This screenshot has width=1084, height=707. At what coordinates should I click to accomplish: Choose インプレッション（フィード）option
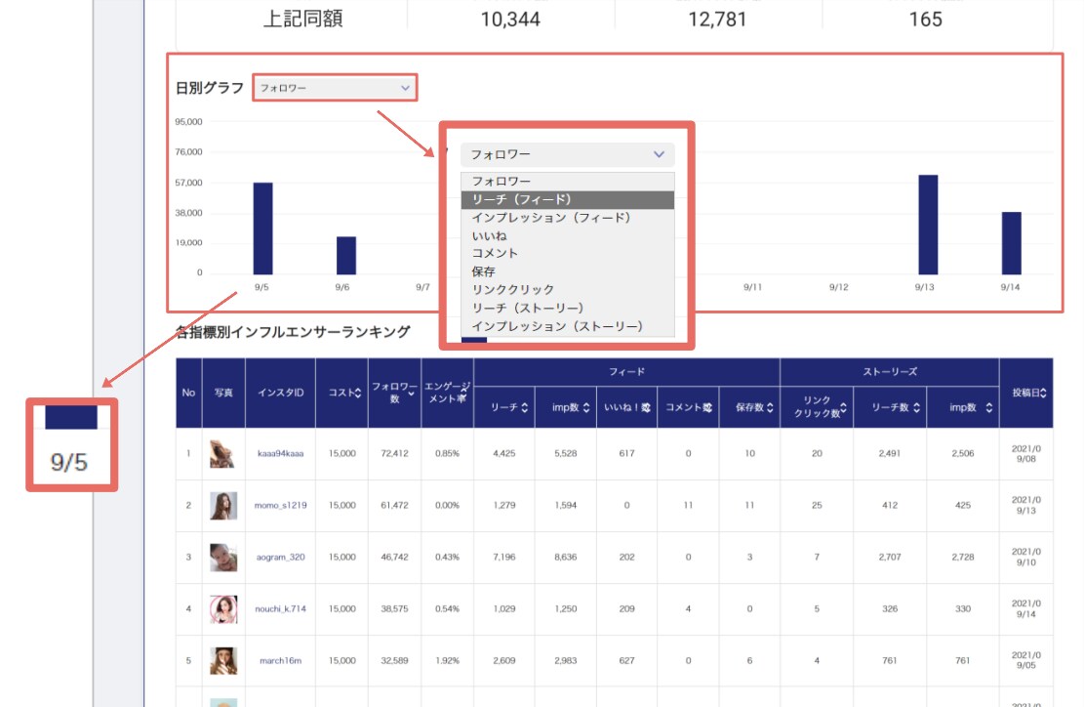[568, 217]
